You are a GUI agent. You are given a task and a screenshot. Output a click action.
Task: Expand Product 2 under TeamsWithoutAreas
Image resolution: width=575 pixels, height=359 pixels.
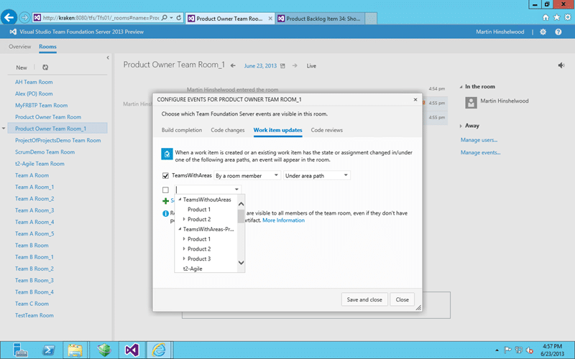click(x=184, y=220)
